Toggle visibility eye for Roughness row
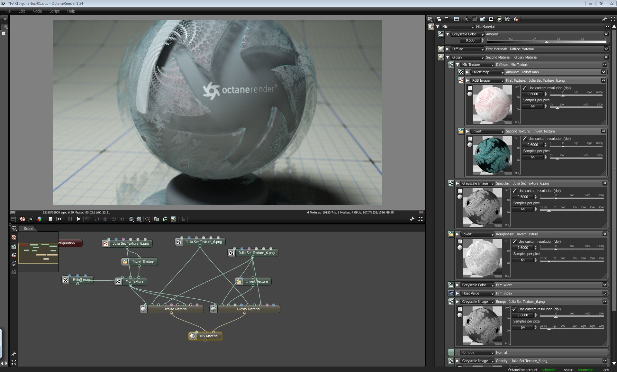This screenshot has height=372, width=617. [605, 234]
